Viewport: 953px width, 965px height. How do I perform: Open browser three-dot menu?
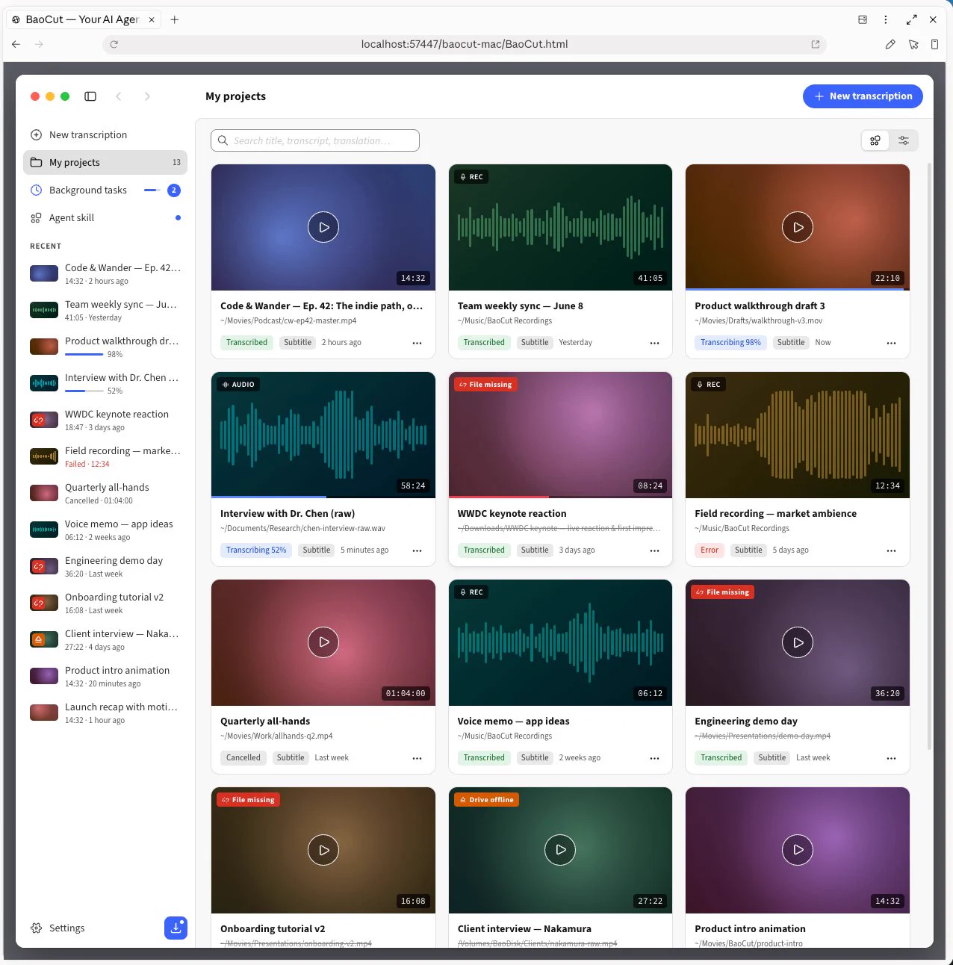coord(886,19)
